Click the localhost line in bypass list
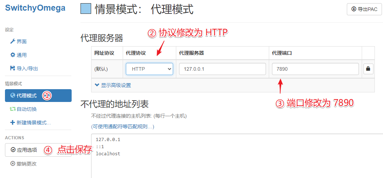383x178 pixels. click(x=108, y=154)
